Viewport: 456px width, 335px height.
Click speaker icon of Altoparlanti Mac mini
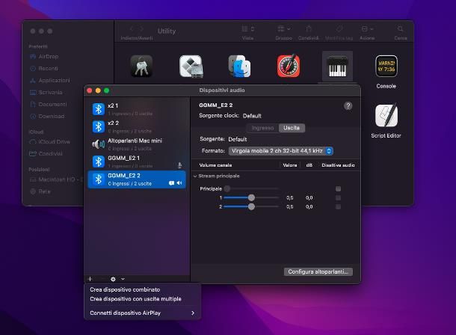pyautogui.click(x=98, y=144)
